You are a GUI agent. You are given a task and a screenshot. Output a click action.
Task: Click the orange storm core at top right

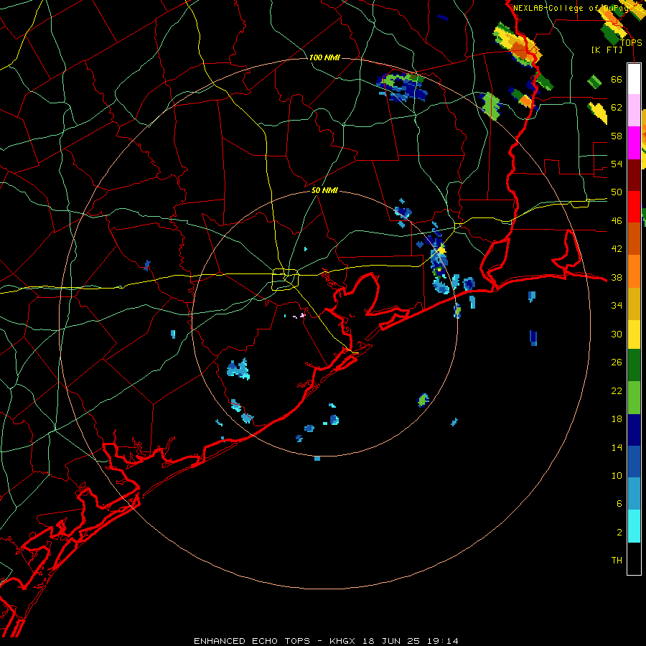[520, 52]
